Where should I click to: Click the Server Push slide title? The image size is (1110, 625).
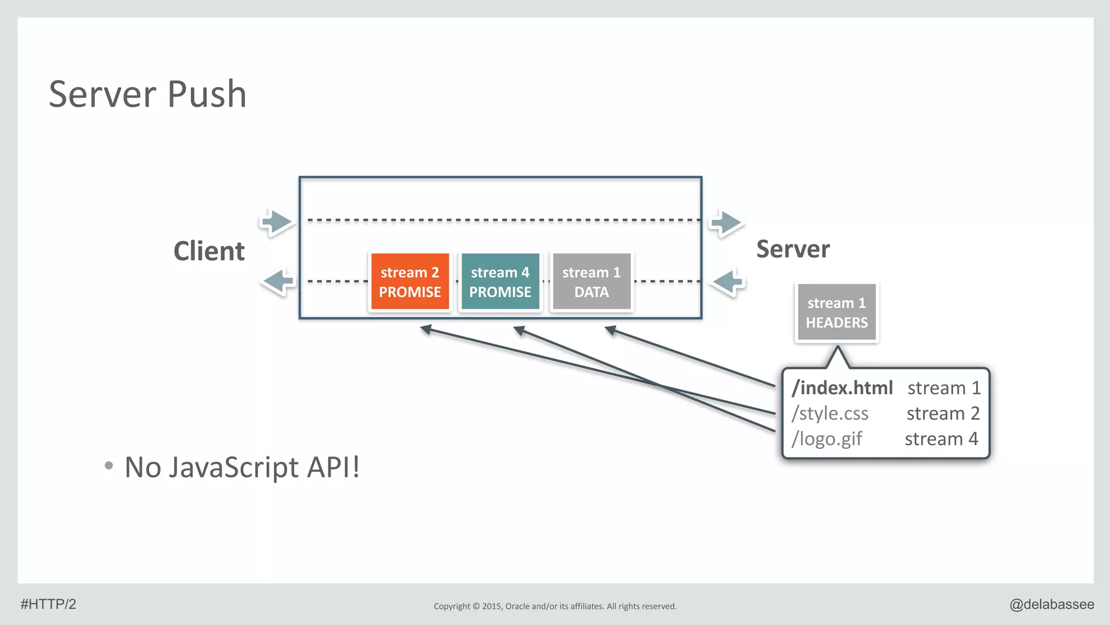pyautogui.click(x=147, y=94)
